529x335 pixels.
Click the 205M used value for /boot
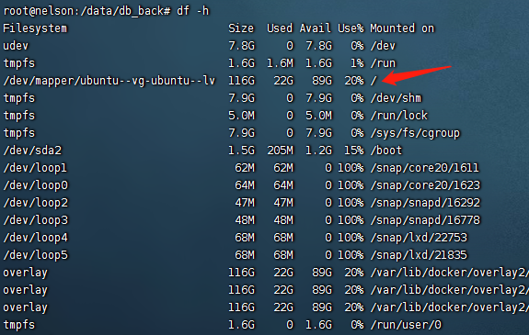280,151
